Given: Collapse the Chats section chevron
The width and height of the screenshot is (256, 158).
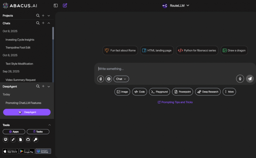Looking at the screenshot, I should [49, 23].
